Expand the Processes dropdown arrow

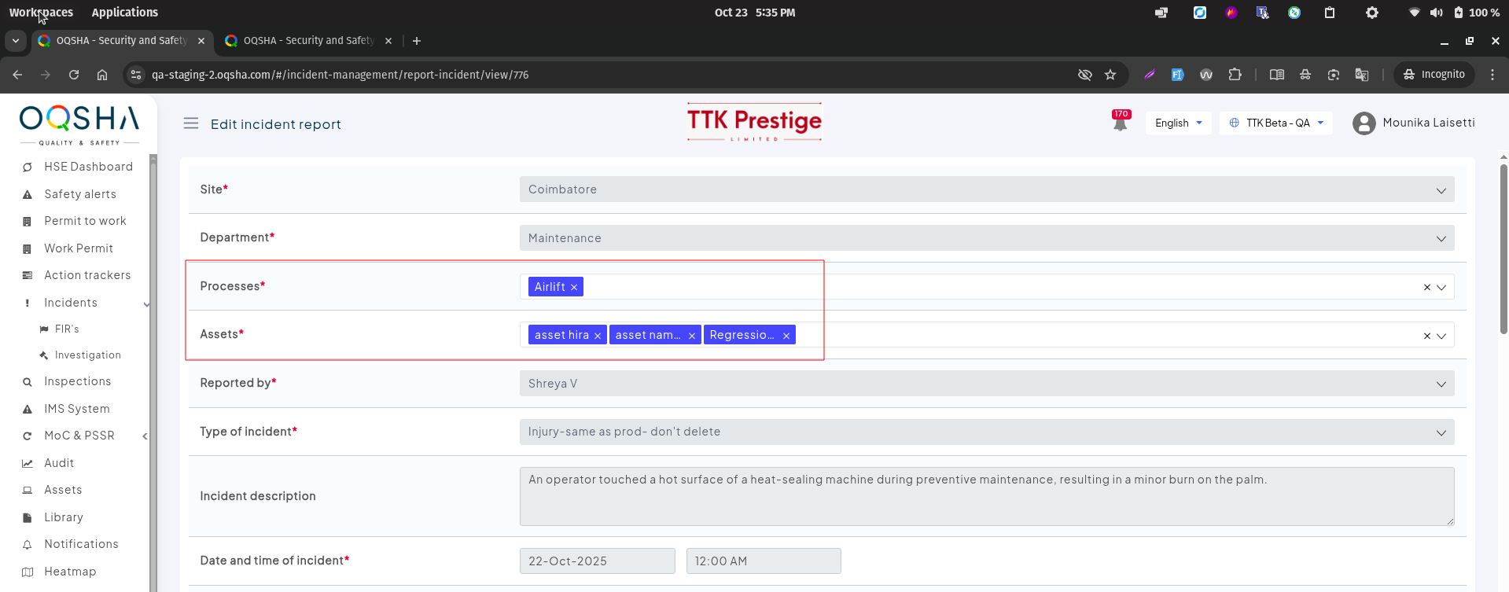click(x=1441, y=288)
